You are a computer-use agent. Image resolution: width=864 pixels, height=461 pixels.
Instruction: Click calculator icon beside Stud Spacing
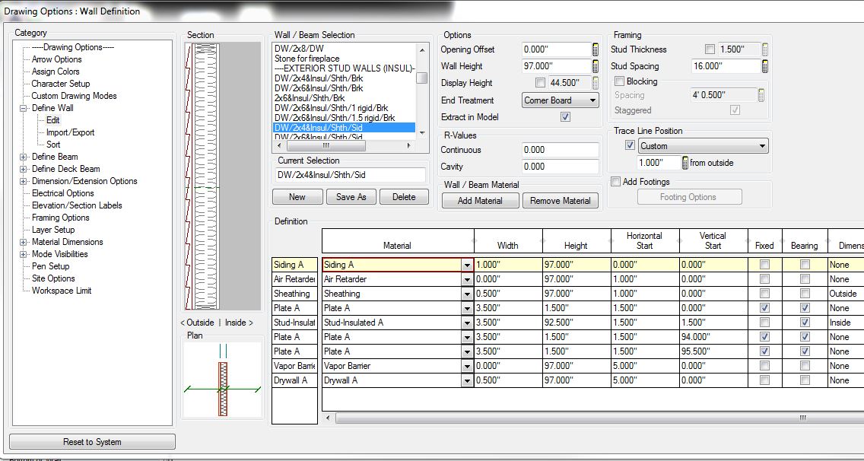tap(765, 65)
